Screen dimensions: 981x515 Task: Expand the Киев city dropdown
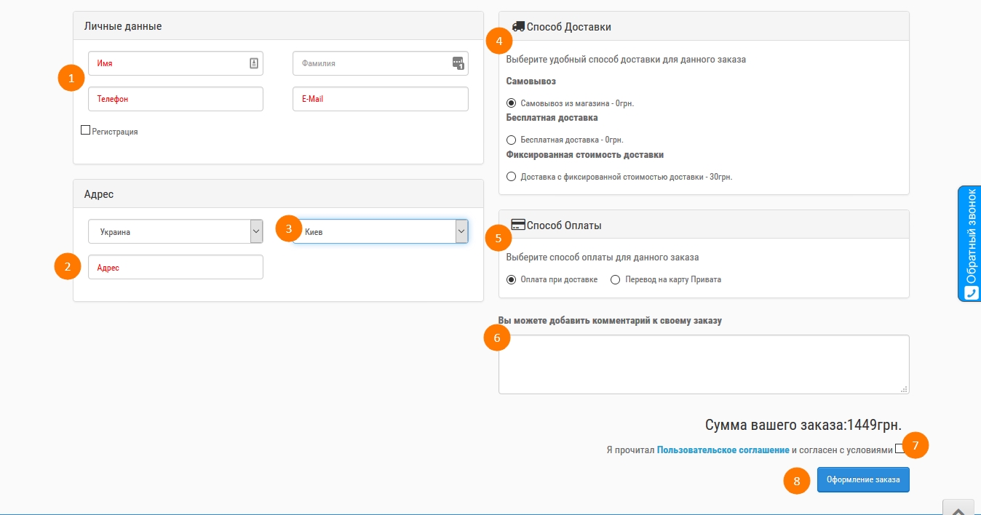381,231
